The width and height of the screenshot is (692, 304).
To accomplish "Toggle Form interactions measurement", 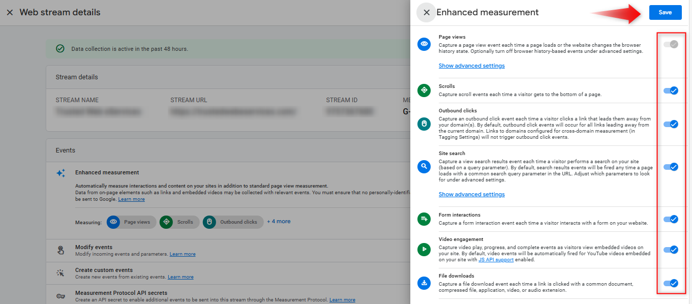I will pos(671,219).
